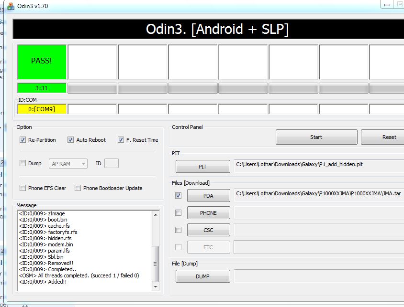Click the green PASS! status box
Screen dimensions: 404x307
pos(42,62)
